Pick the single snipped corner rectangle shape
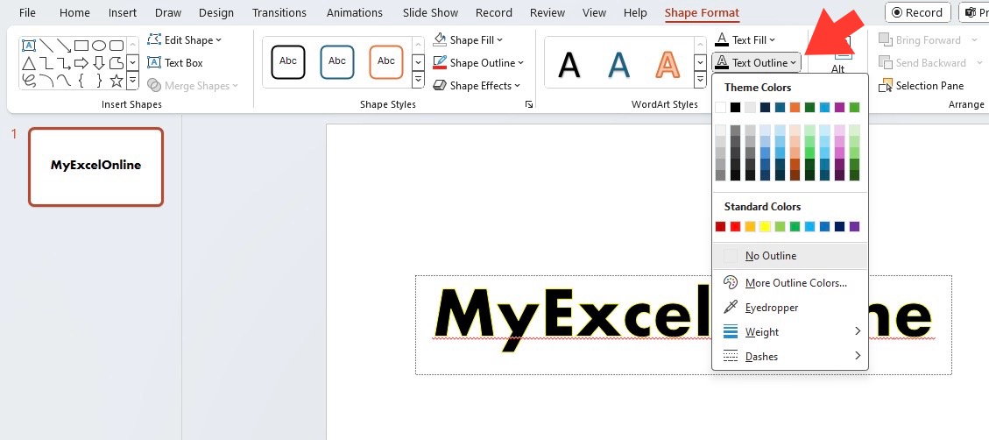Image resolution: width=989 pixels, height=440 pixels. click(117, 63)
